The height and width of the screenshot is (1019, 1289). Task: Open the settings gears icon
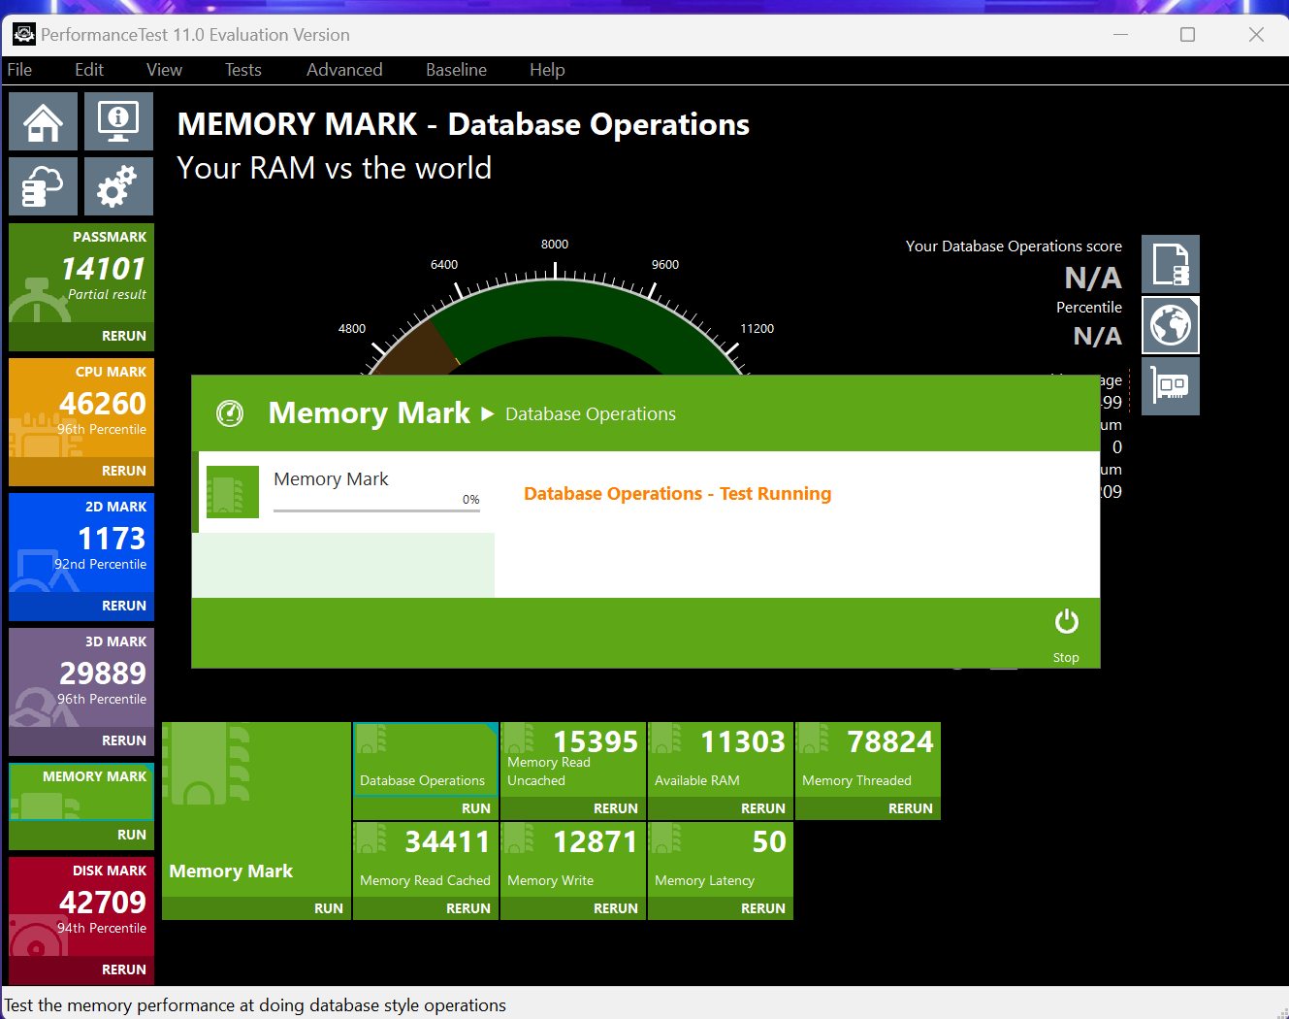tap(118, 186)
